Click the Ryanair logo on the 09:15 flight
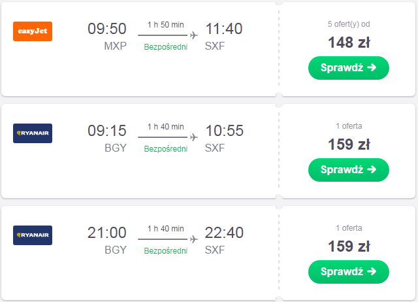Viewport: 418px width, 302px height. pos(33,133)
